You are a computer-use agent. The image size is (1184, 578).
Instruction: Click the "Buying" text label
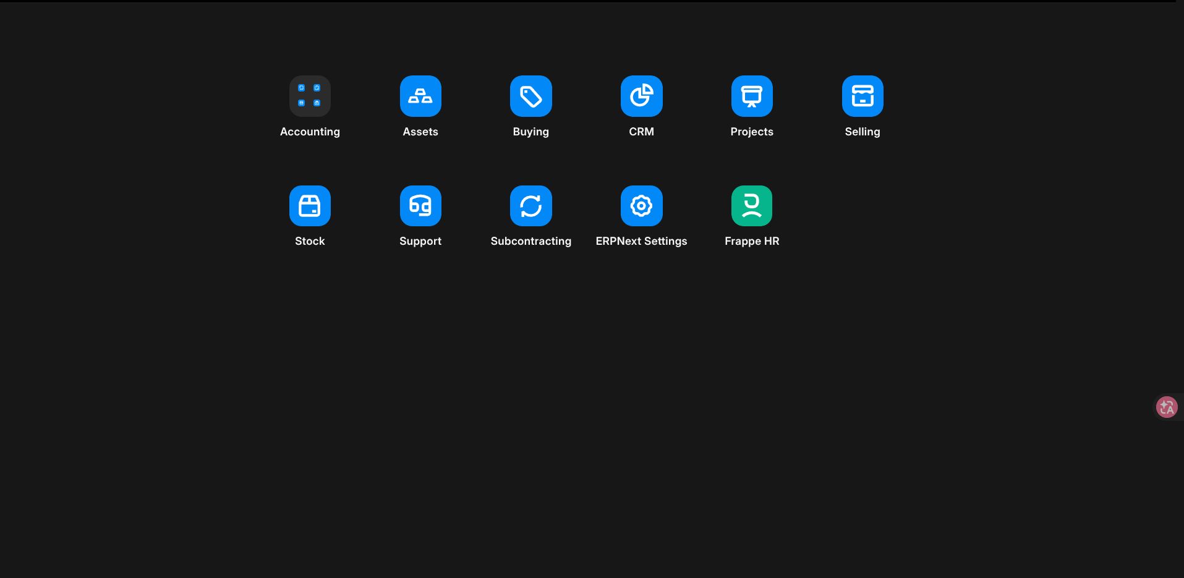point(530,132)
